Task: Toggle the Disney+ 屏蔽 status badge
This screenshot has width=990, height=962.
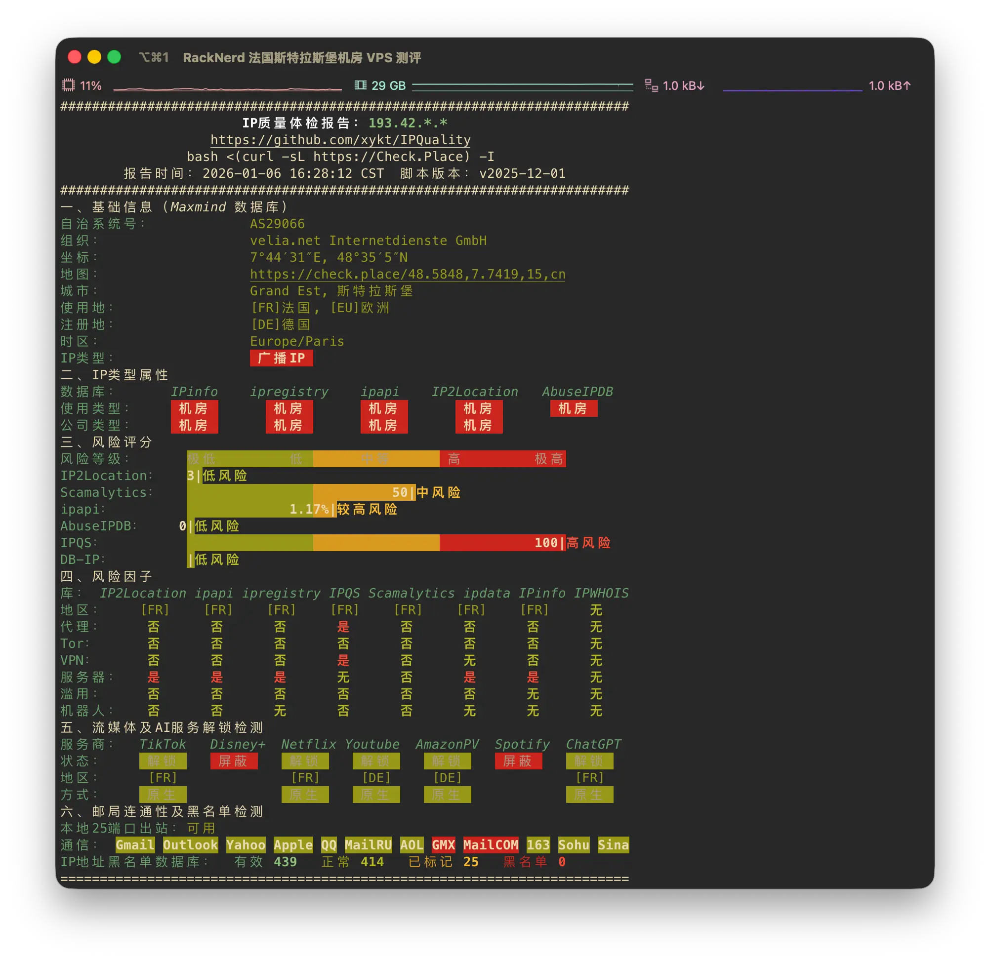Action: (235, 761)
